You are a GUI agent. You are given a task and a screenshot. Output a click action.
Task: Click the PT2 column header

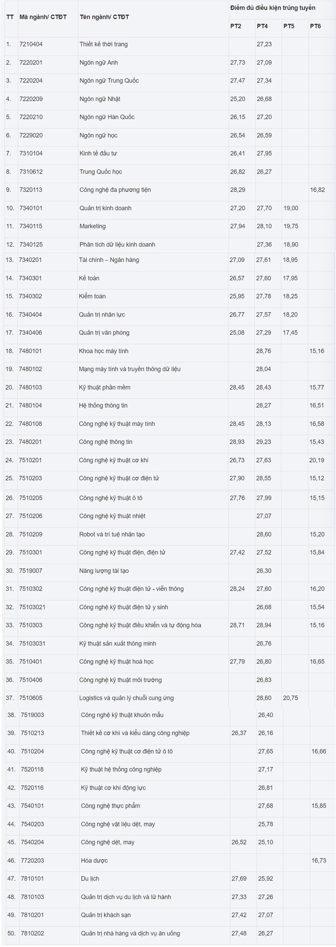point(235,26)
